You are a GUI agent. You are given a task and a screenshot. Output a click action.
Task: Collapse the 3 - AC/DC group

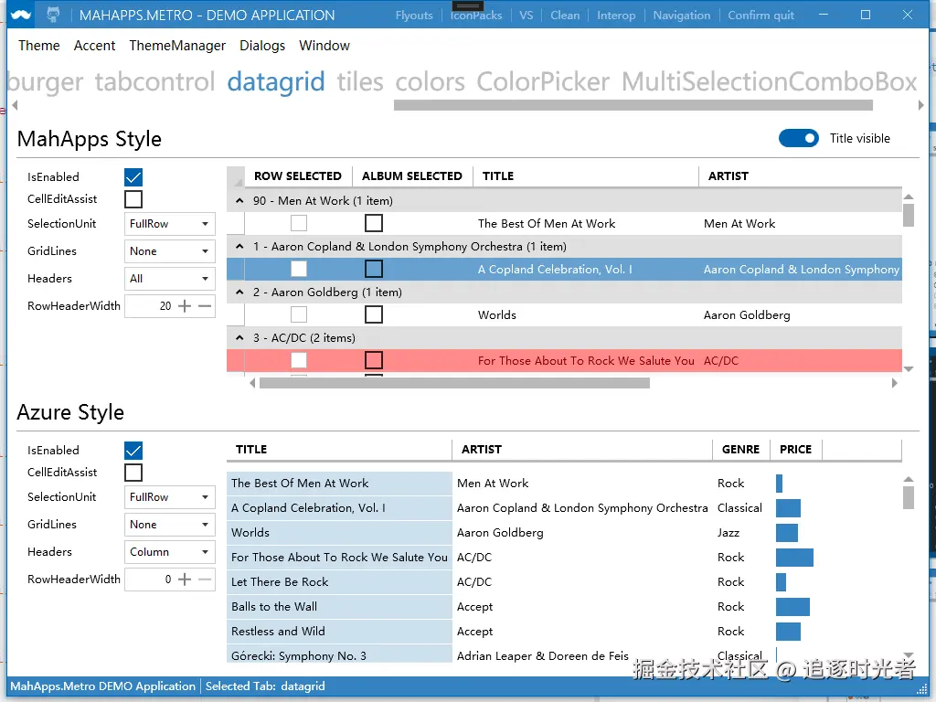[239, 338]
